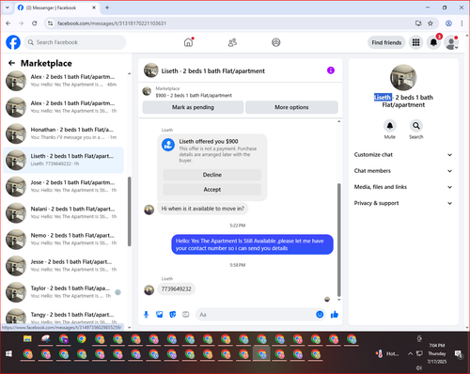The height and width of the screenshot is (374, 470).
Task: Click the message text input box
Action: tap(255, 315)
